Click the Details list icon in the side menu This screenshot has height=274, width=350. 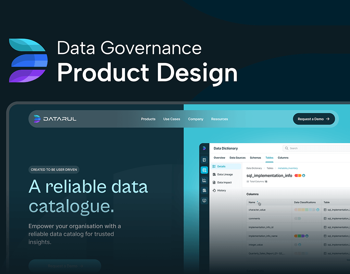pyautogui.click(x=214, y=166)
